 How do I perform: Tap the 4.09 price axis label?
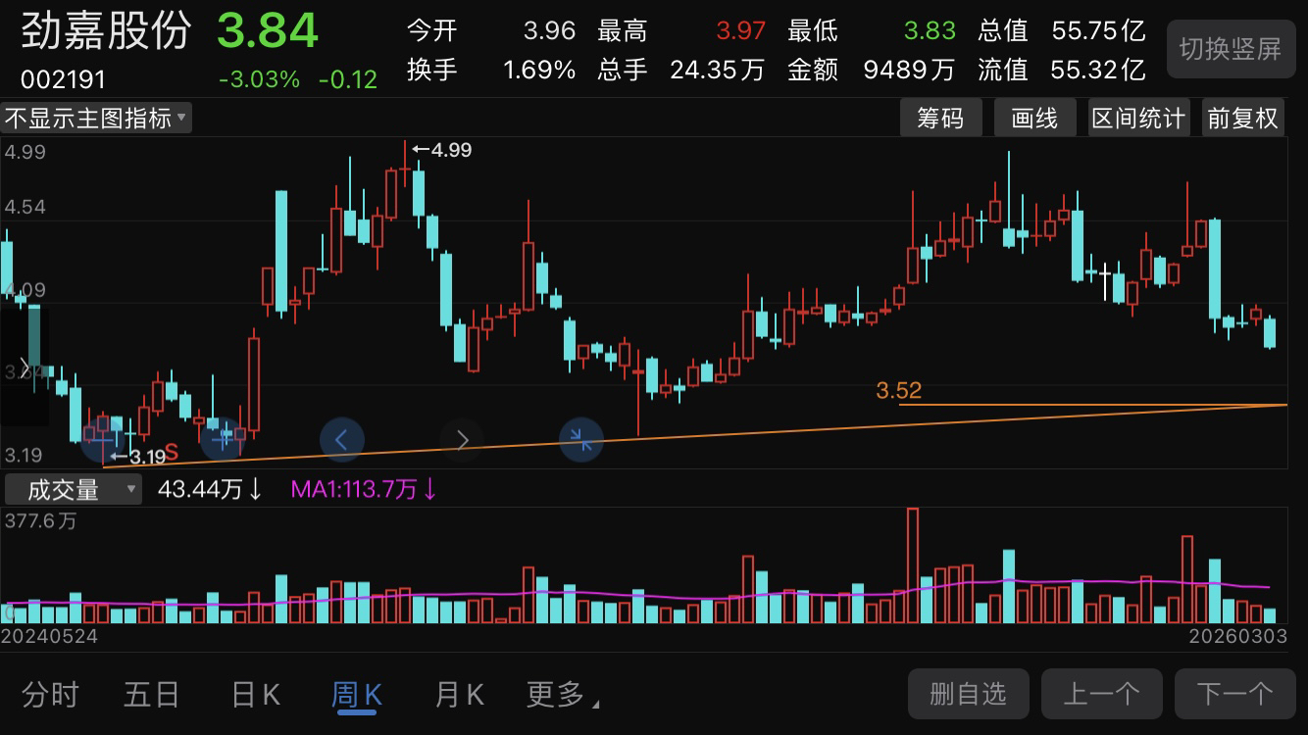[x=25, y=290]
